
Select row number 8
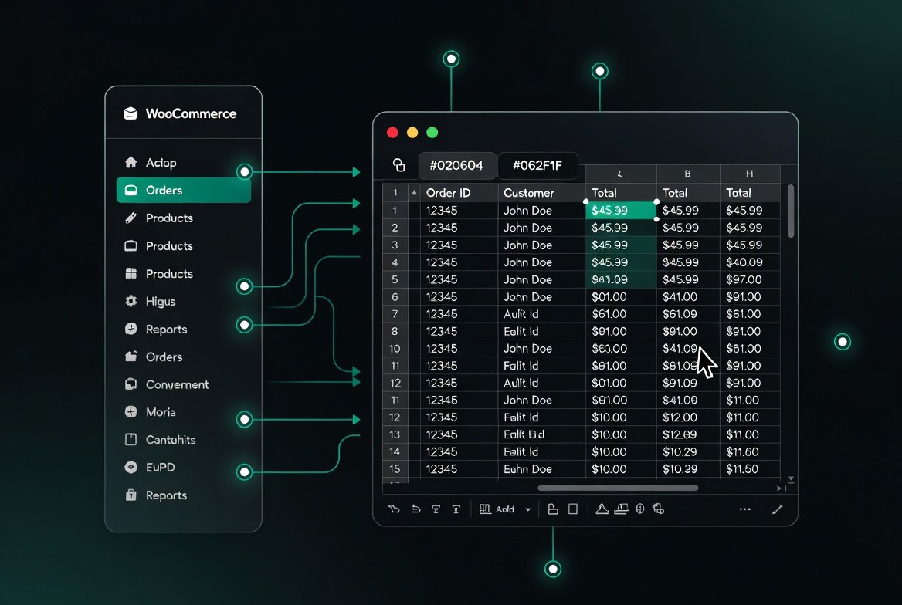[395, 331]
